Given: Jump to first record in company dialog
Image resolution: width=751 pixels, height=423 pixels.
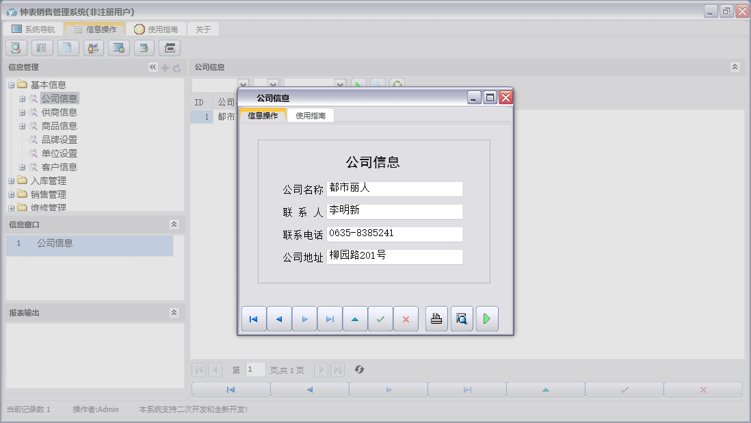Looking at the screenshot, I should (x=254, y=319).
